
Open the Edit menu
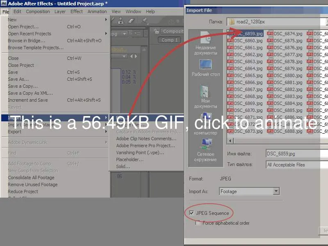(x=17, y=11)
